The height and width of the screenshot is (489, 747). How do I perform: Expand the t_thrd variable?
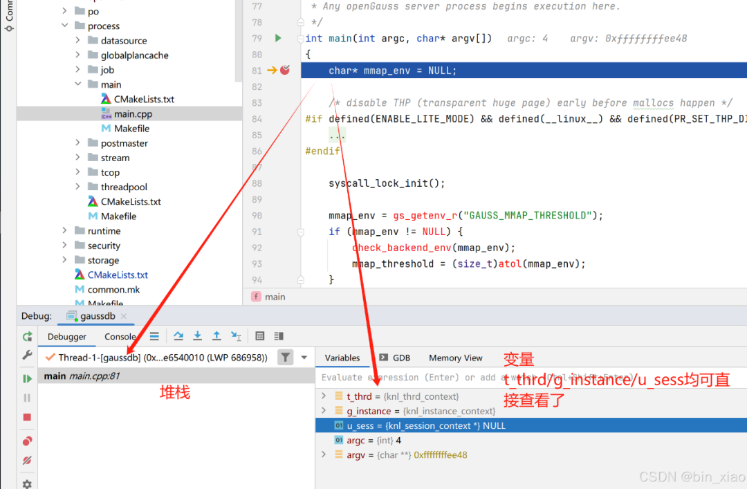click(324, 396)
